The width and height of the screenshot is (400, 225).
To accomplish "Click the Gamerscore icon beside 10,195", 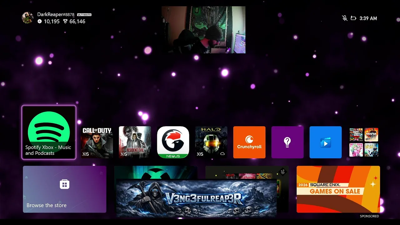I will click(x=39, y=21).
